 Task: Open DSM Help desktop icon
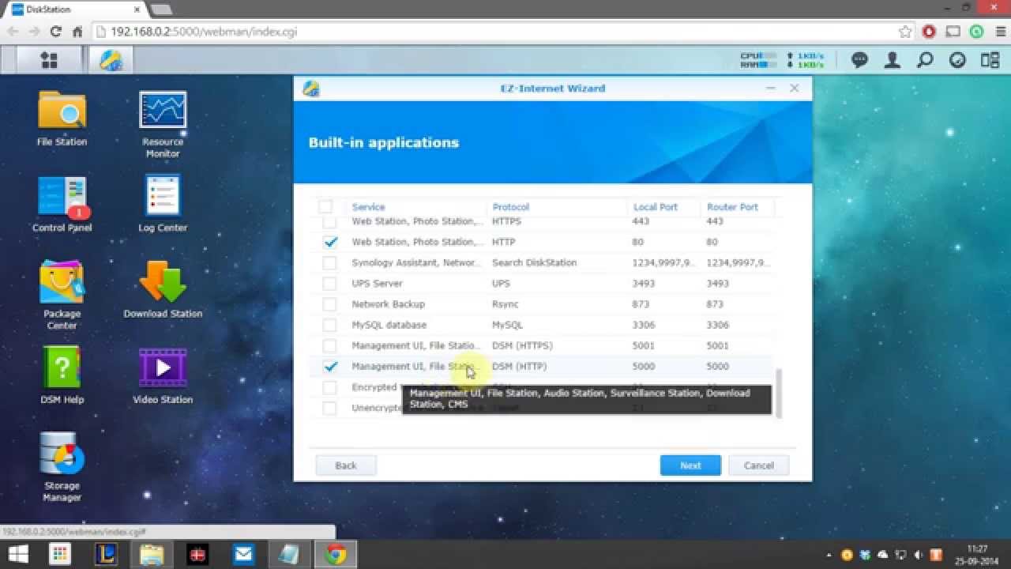pyautogui.click(x=62, y=376)
